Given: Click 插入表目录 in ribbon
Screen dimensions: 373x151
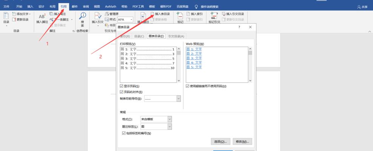Looking at the screenshot, I should [160, 14].
